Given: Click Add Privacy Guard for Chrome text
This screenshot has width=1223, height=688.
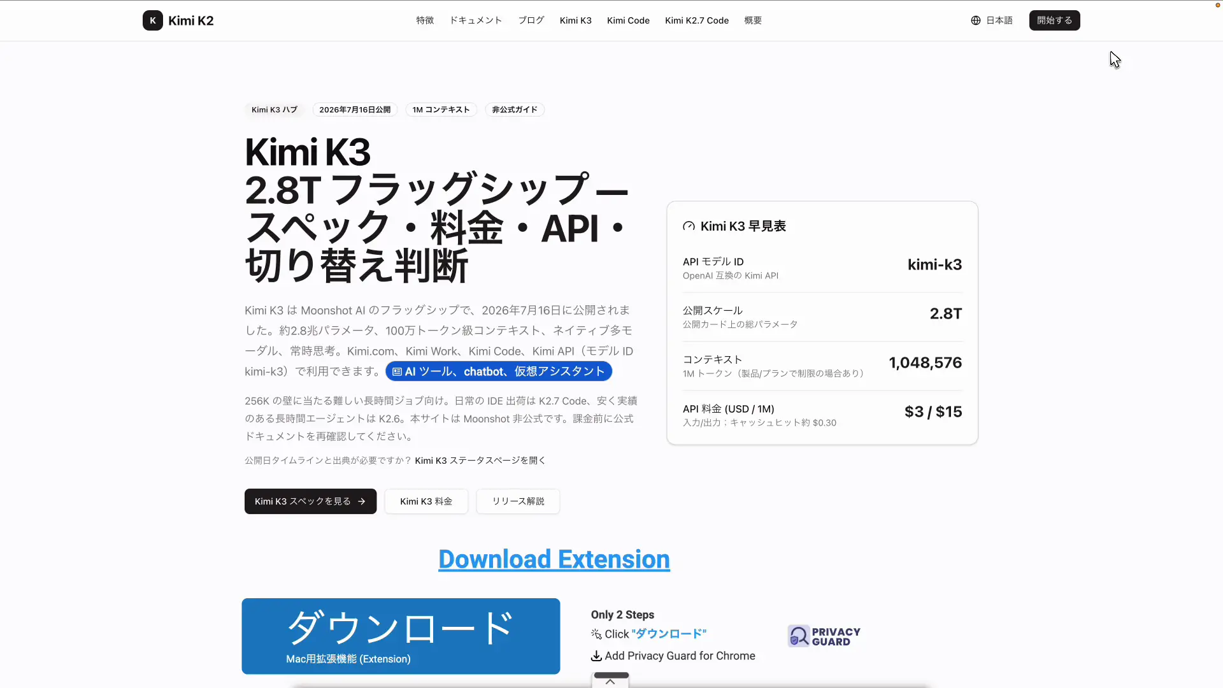Looking at the screenshot, I should [680, 656].
